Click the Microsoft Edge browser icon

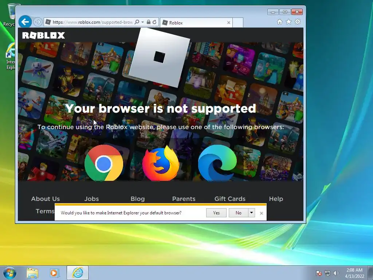217,163
